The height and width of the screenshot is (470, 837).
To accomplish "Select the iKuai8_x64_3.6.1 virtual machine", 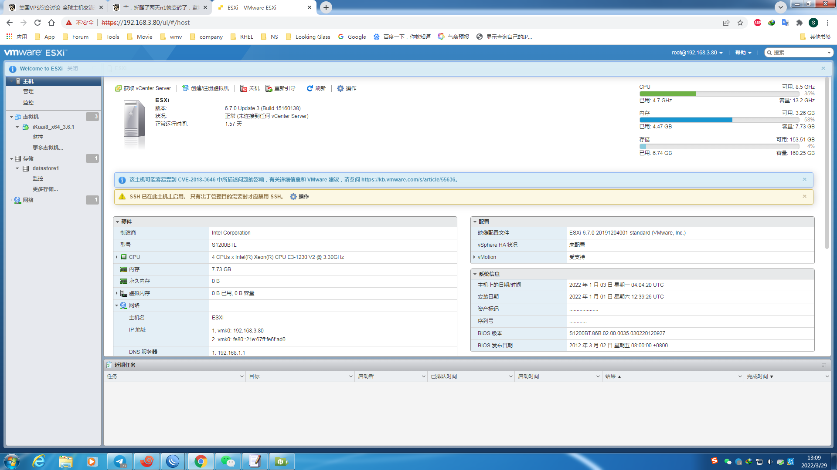I will coord(53,127).
